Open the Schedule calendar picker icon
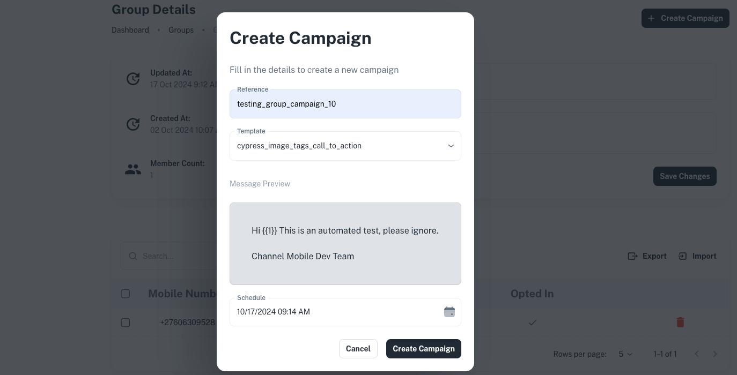Image resolution: width=737 pixels, height=375 pixels. point(449,312)
